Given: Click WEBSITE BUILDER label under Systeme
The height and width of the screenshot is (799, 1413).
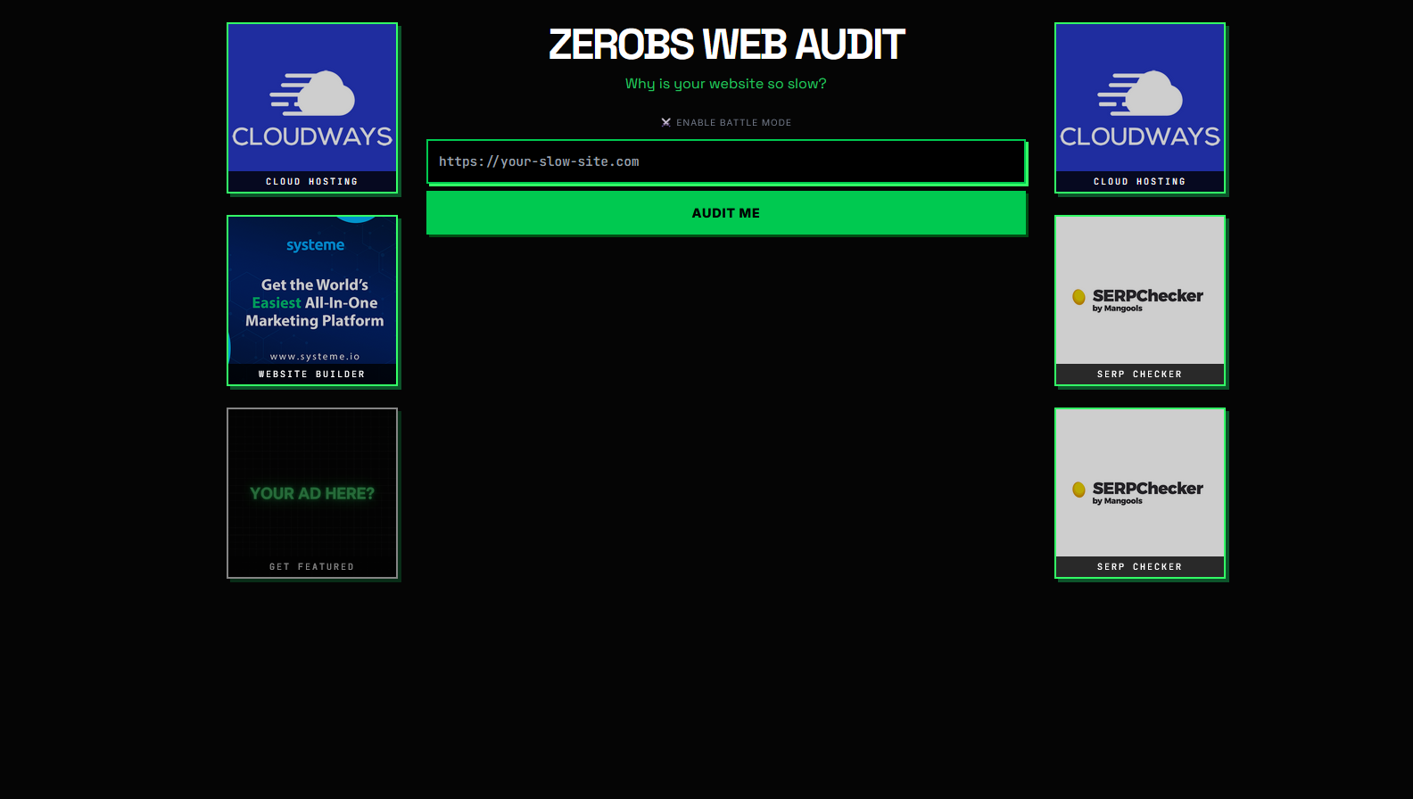Looking at the screenshot, I should pyautogui.click(x=312, y=375).
